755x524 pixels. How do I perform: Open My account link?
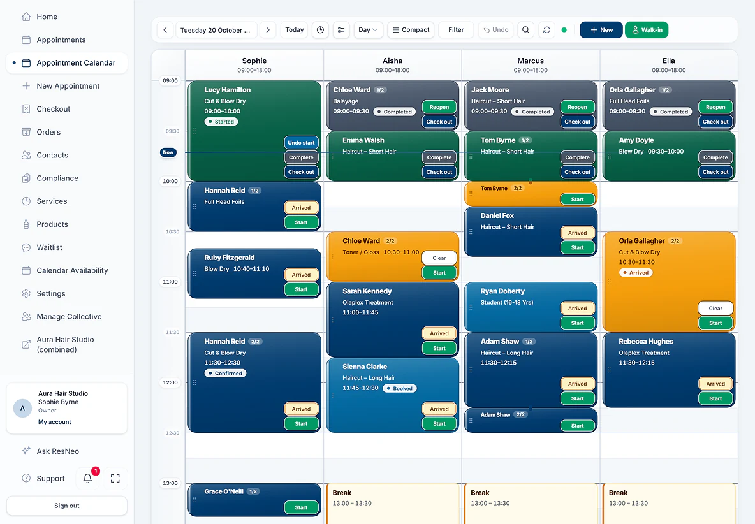tap(54, 422)
